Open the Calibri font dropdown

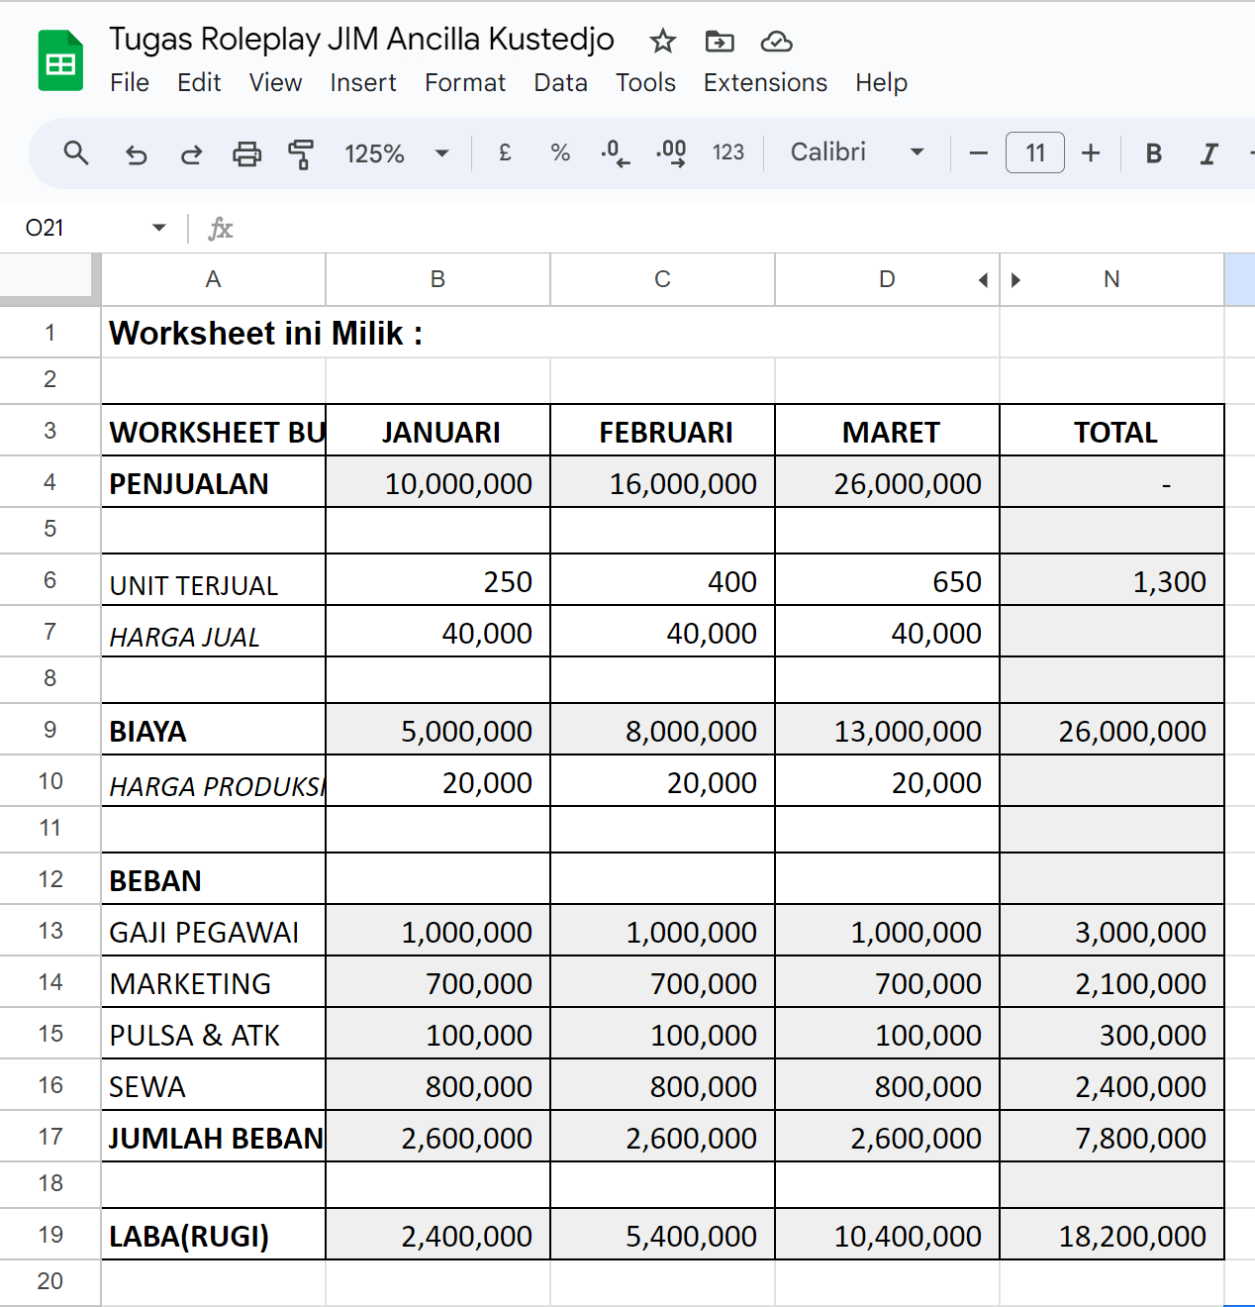(x=857, y=153)
